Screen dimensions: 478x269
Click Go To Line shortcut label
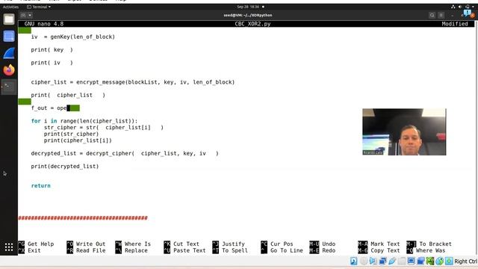tap(287, 250)
